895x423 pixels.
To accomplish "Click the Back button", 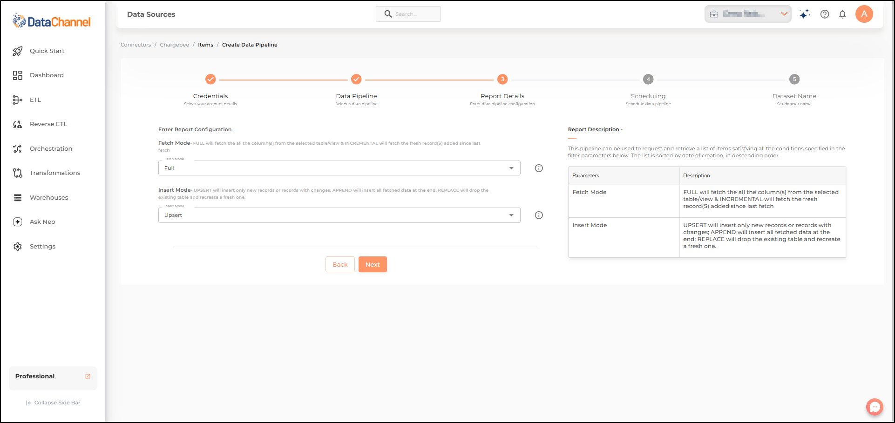I will 340,264.
